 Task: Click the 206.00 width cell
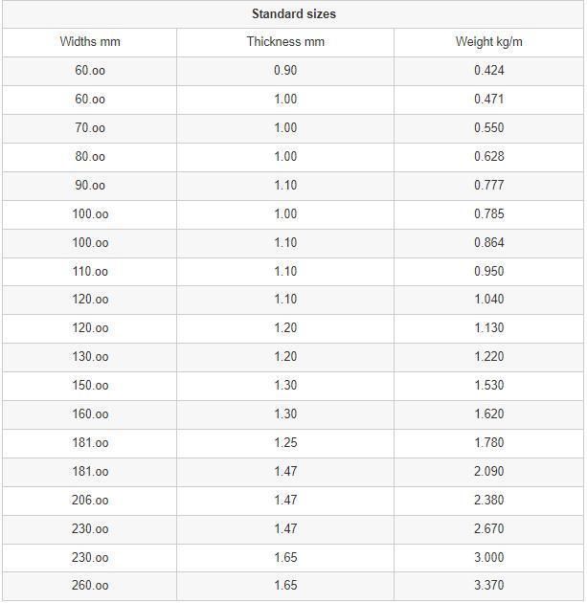pos(90,501)
